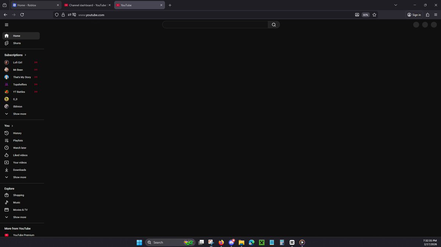This screenshot has height=247, width=441.
Task: Open YT Battles channel subscription
Action: [21, 92]
